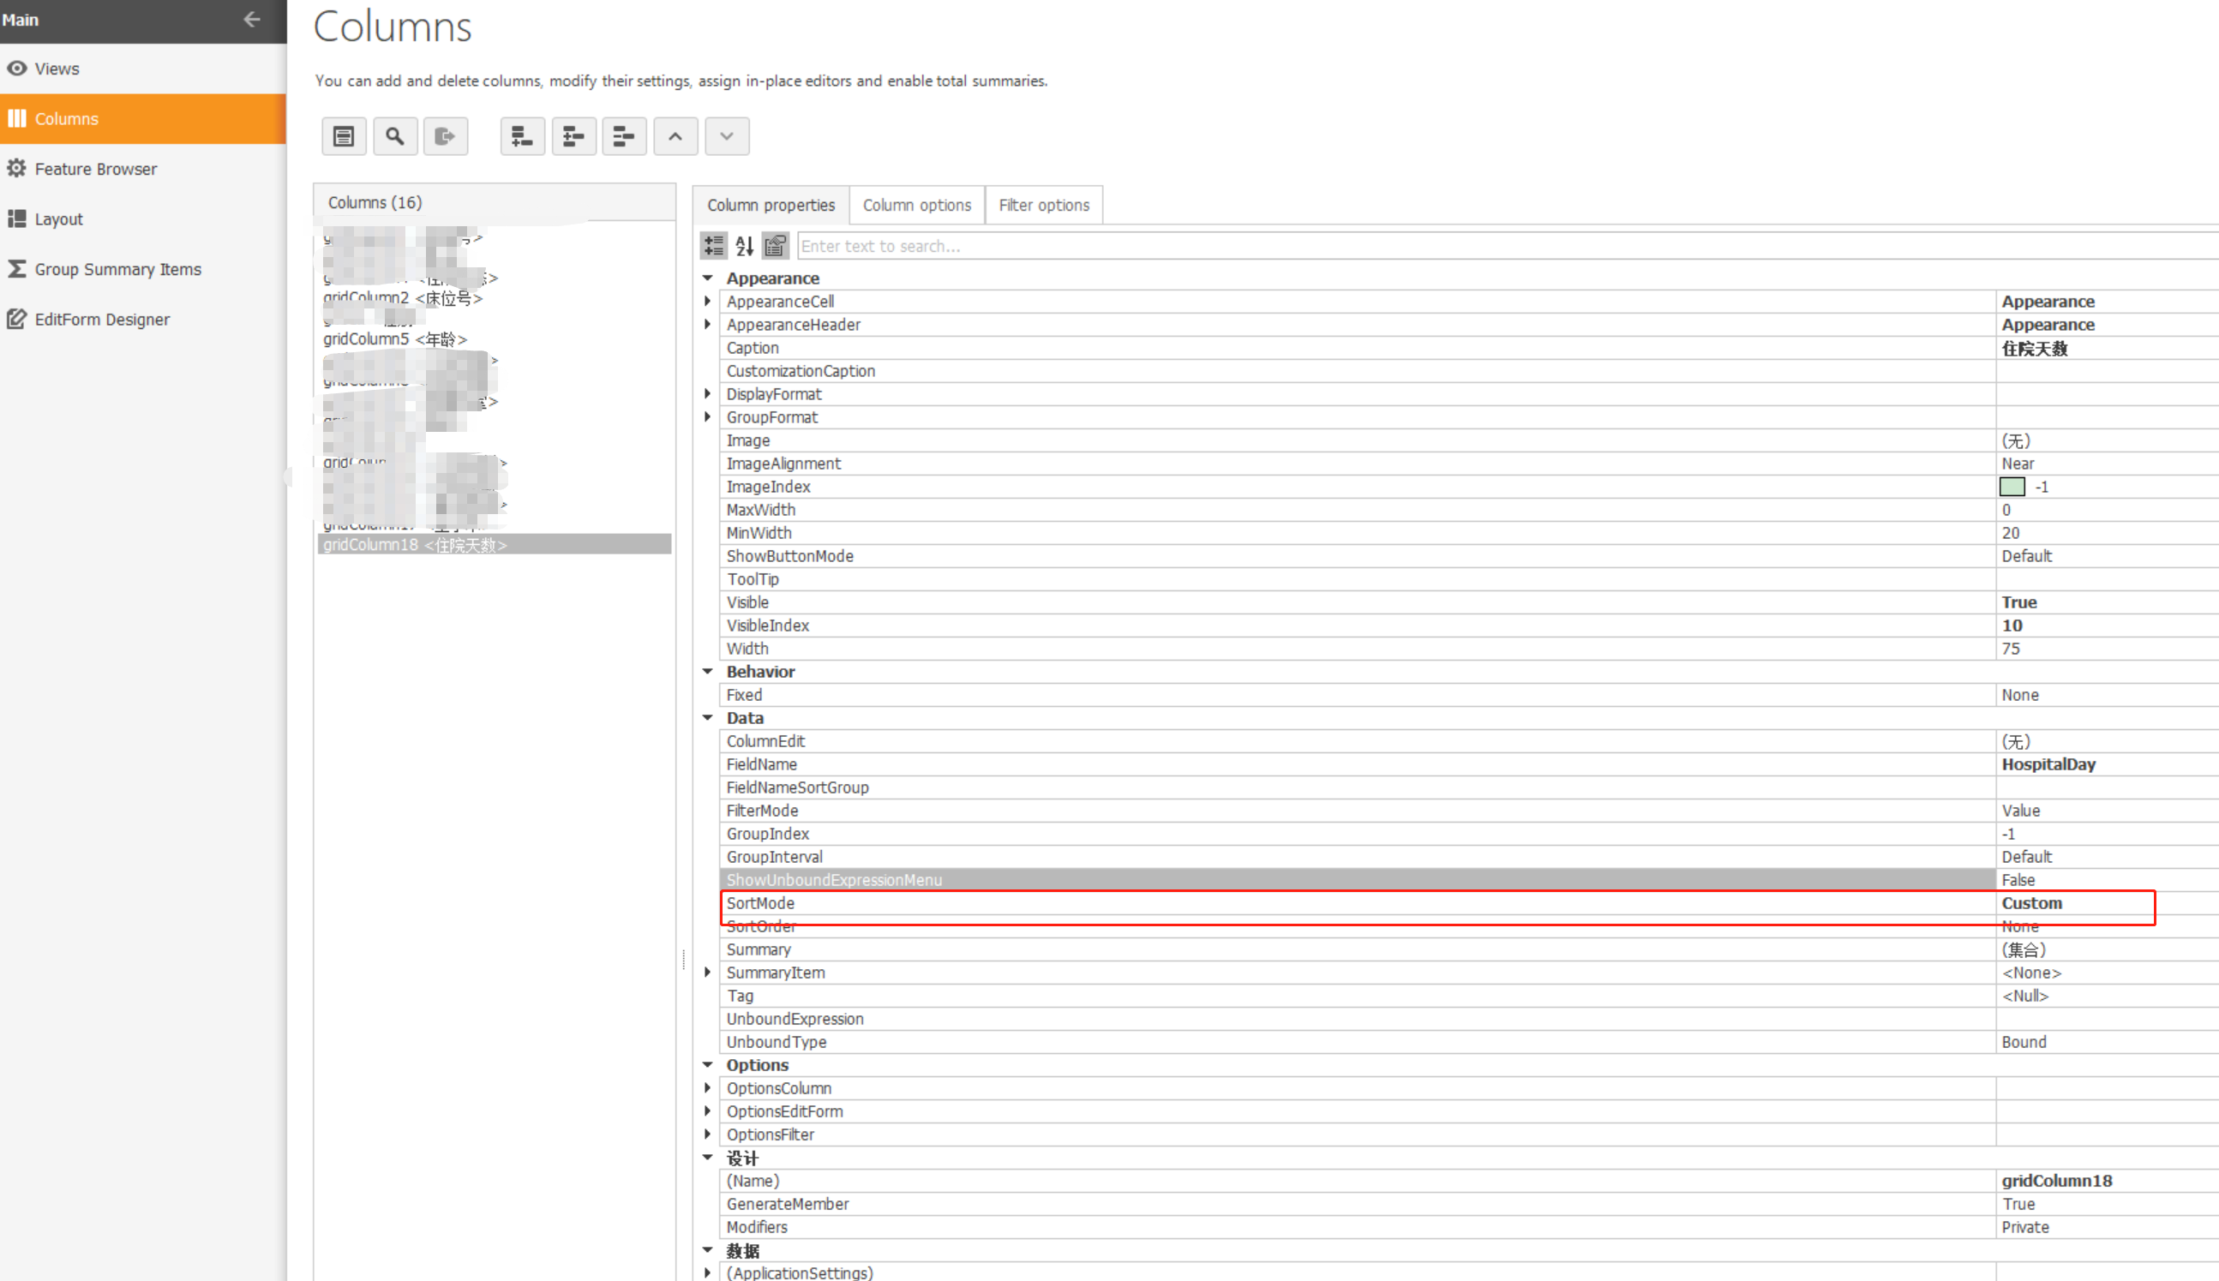Viewport: 2219px width, 1281px height.
Task: Click the Width property value 75
Action: [2011, 649]
